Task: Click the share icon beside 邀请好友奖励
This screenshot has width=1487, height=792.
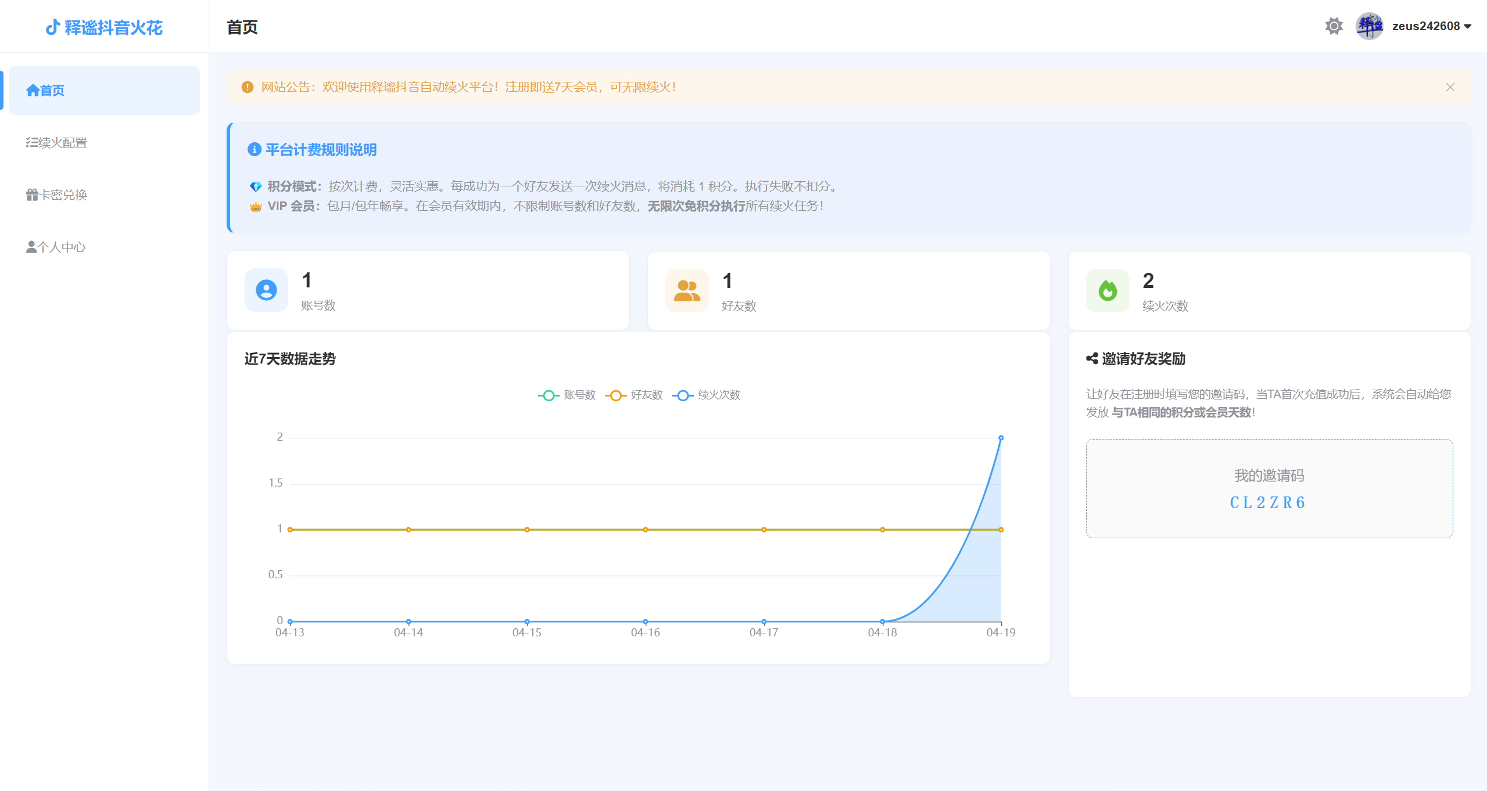Action: point(1092,359)
